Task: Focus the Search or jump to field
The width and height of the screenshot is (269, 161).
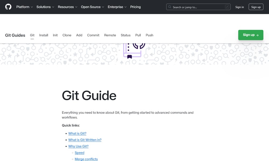Action: 198,7
